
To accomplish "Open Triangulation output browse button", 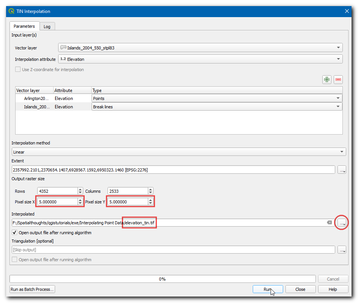I will (342, 250).
